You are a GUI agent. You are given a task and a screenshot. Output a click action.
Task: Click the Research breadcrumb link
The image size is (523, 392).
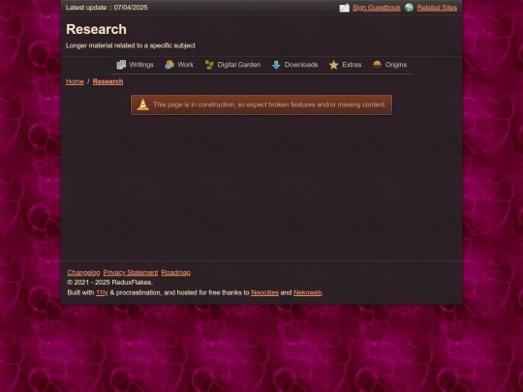pos(108,81)
